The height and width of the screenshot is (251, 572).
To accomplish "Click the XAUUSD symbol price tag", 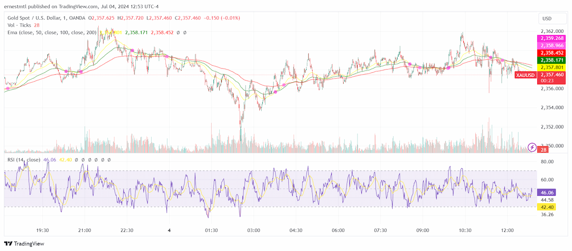I will tap(526, 75).
